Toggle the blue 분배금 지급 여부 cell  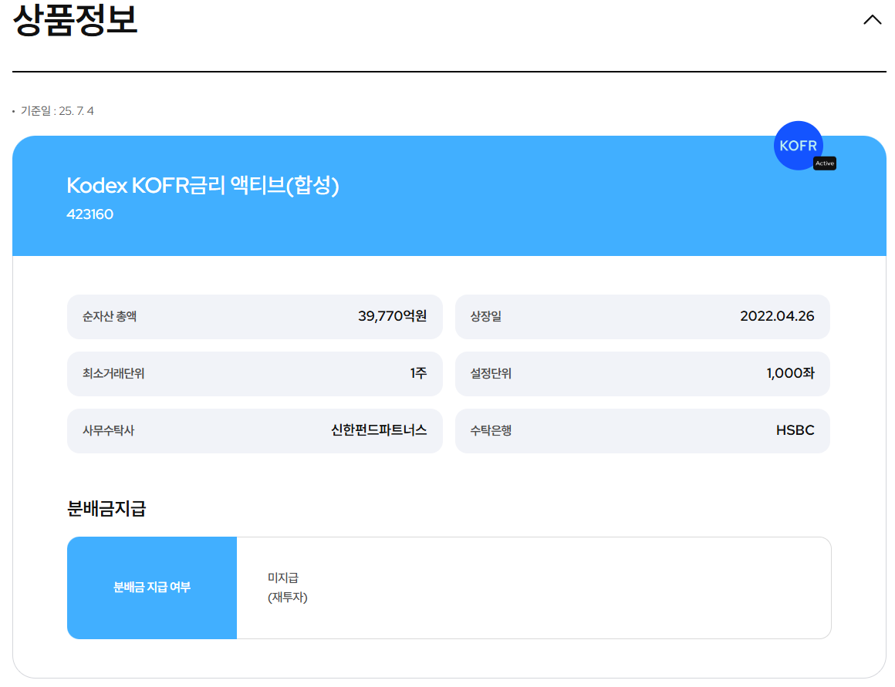[152, 588]
